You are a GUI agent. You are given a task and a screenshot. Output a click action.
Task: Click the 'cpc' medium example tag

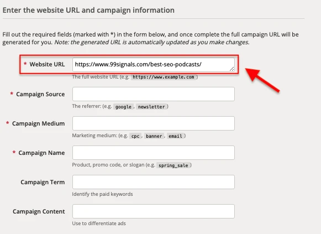tap(135, 136)
